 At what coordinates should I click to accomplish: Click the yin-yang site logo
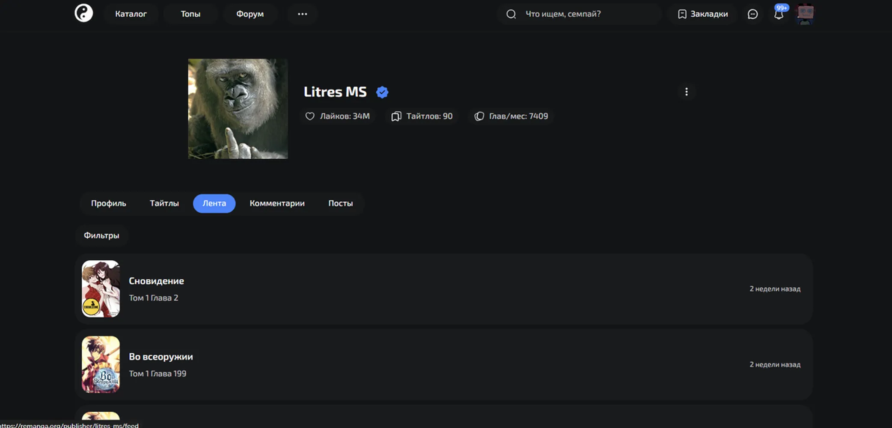(x=84, y=13)
